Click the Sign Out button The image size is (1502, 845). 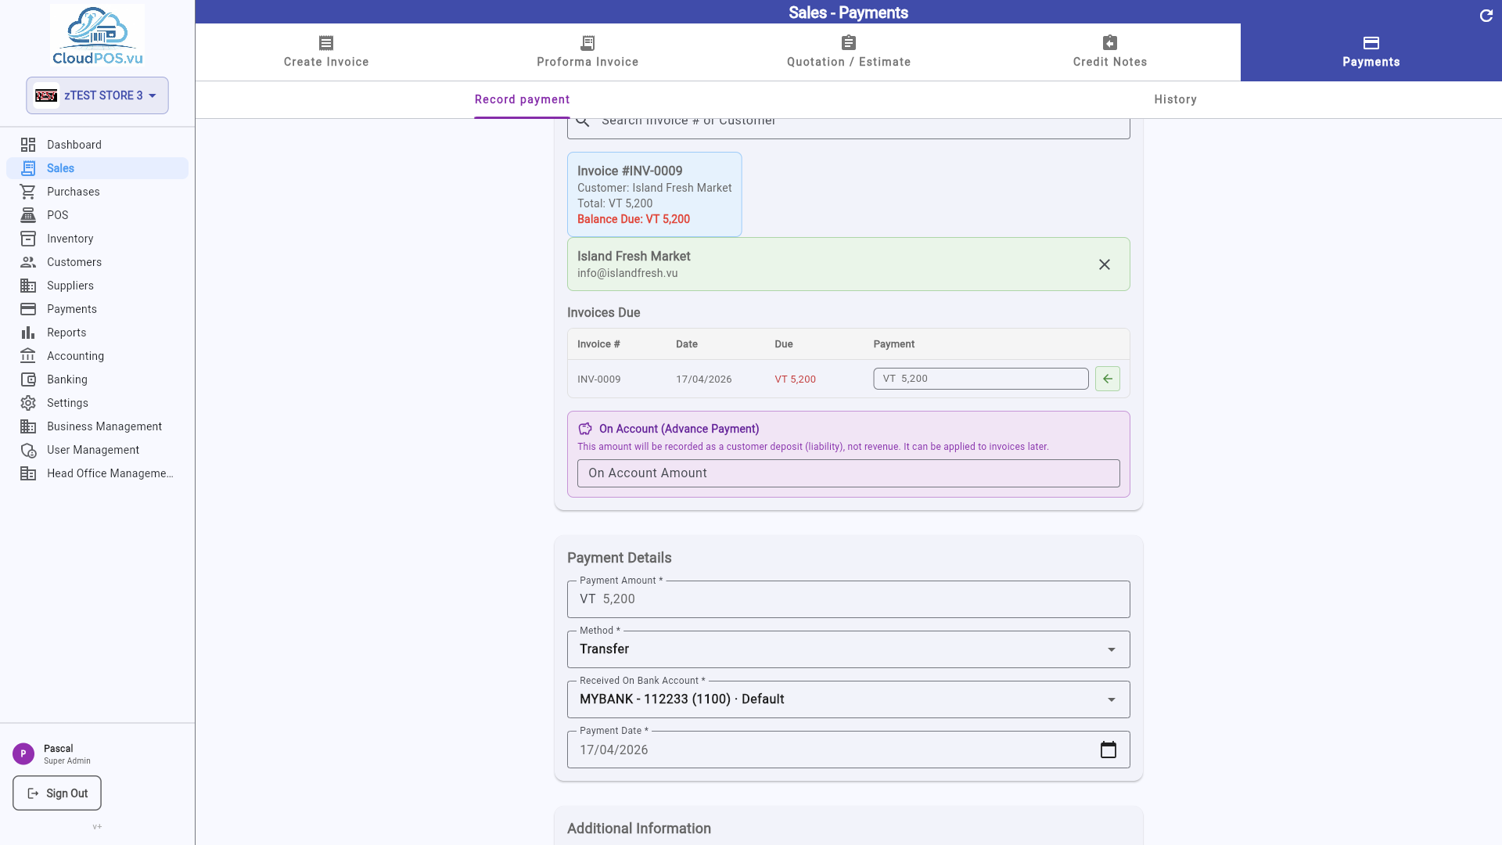coord(57,793)
